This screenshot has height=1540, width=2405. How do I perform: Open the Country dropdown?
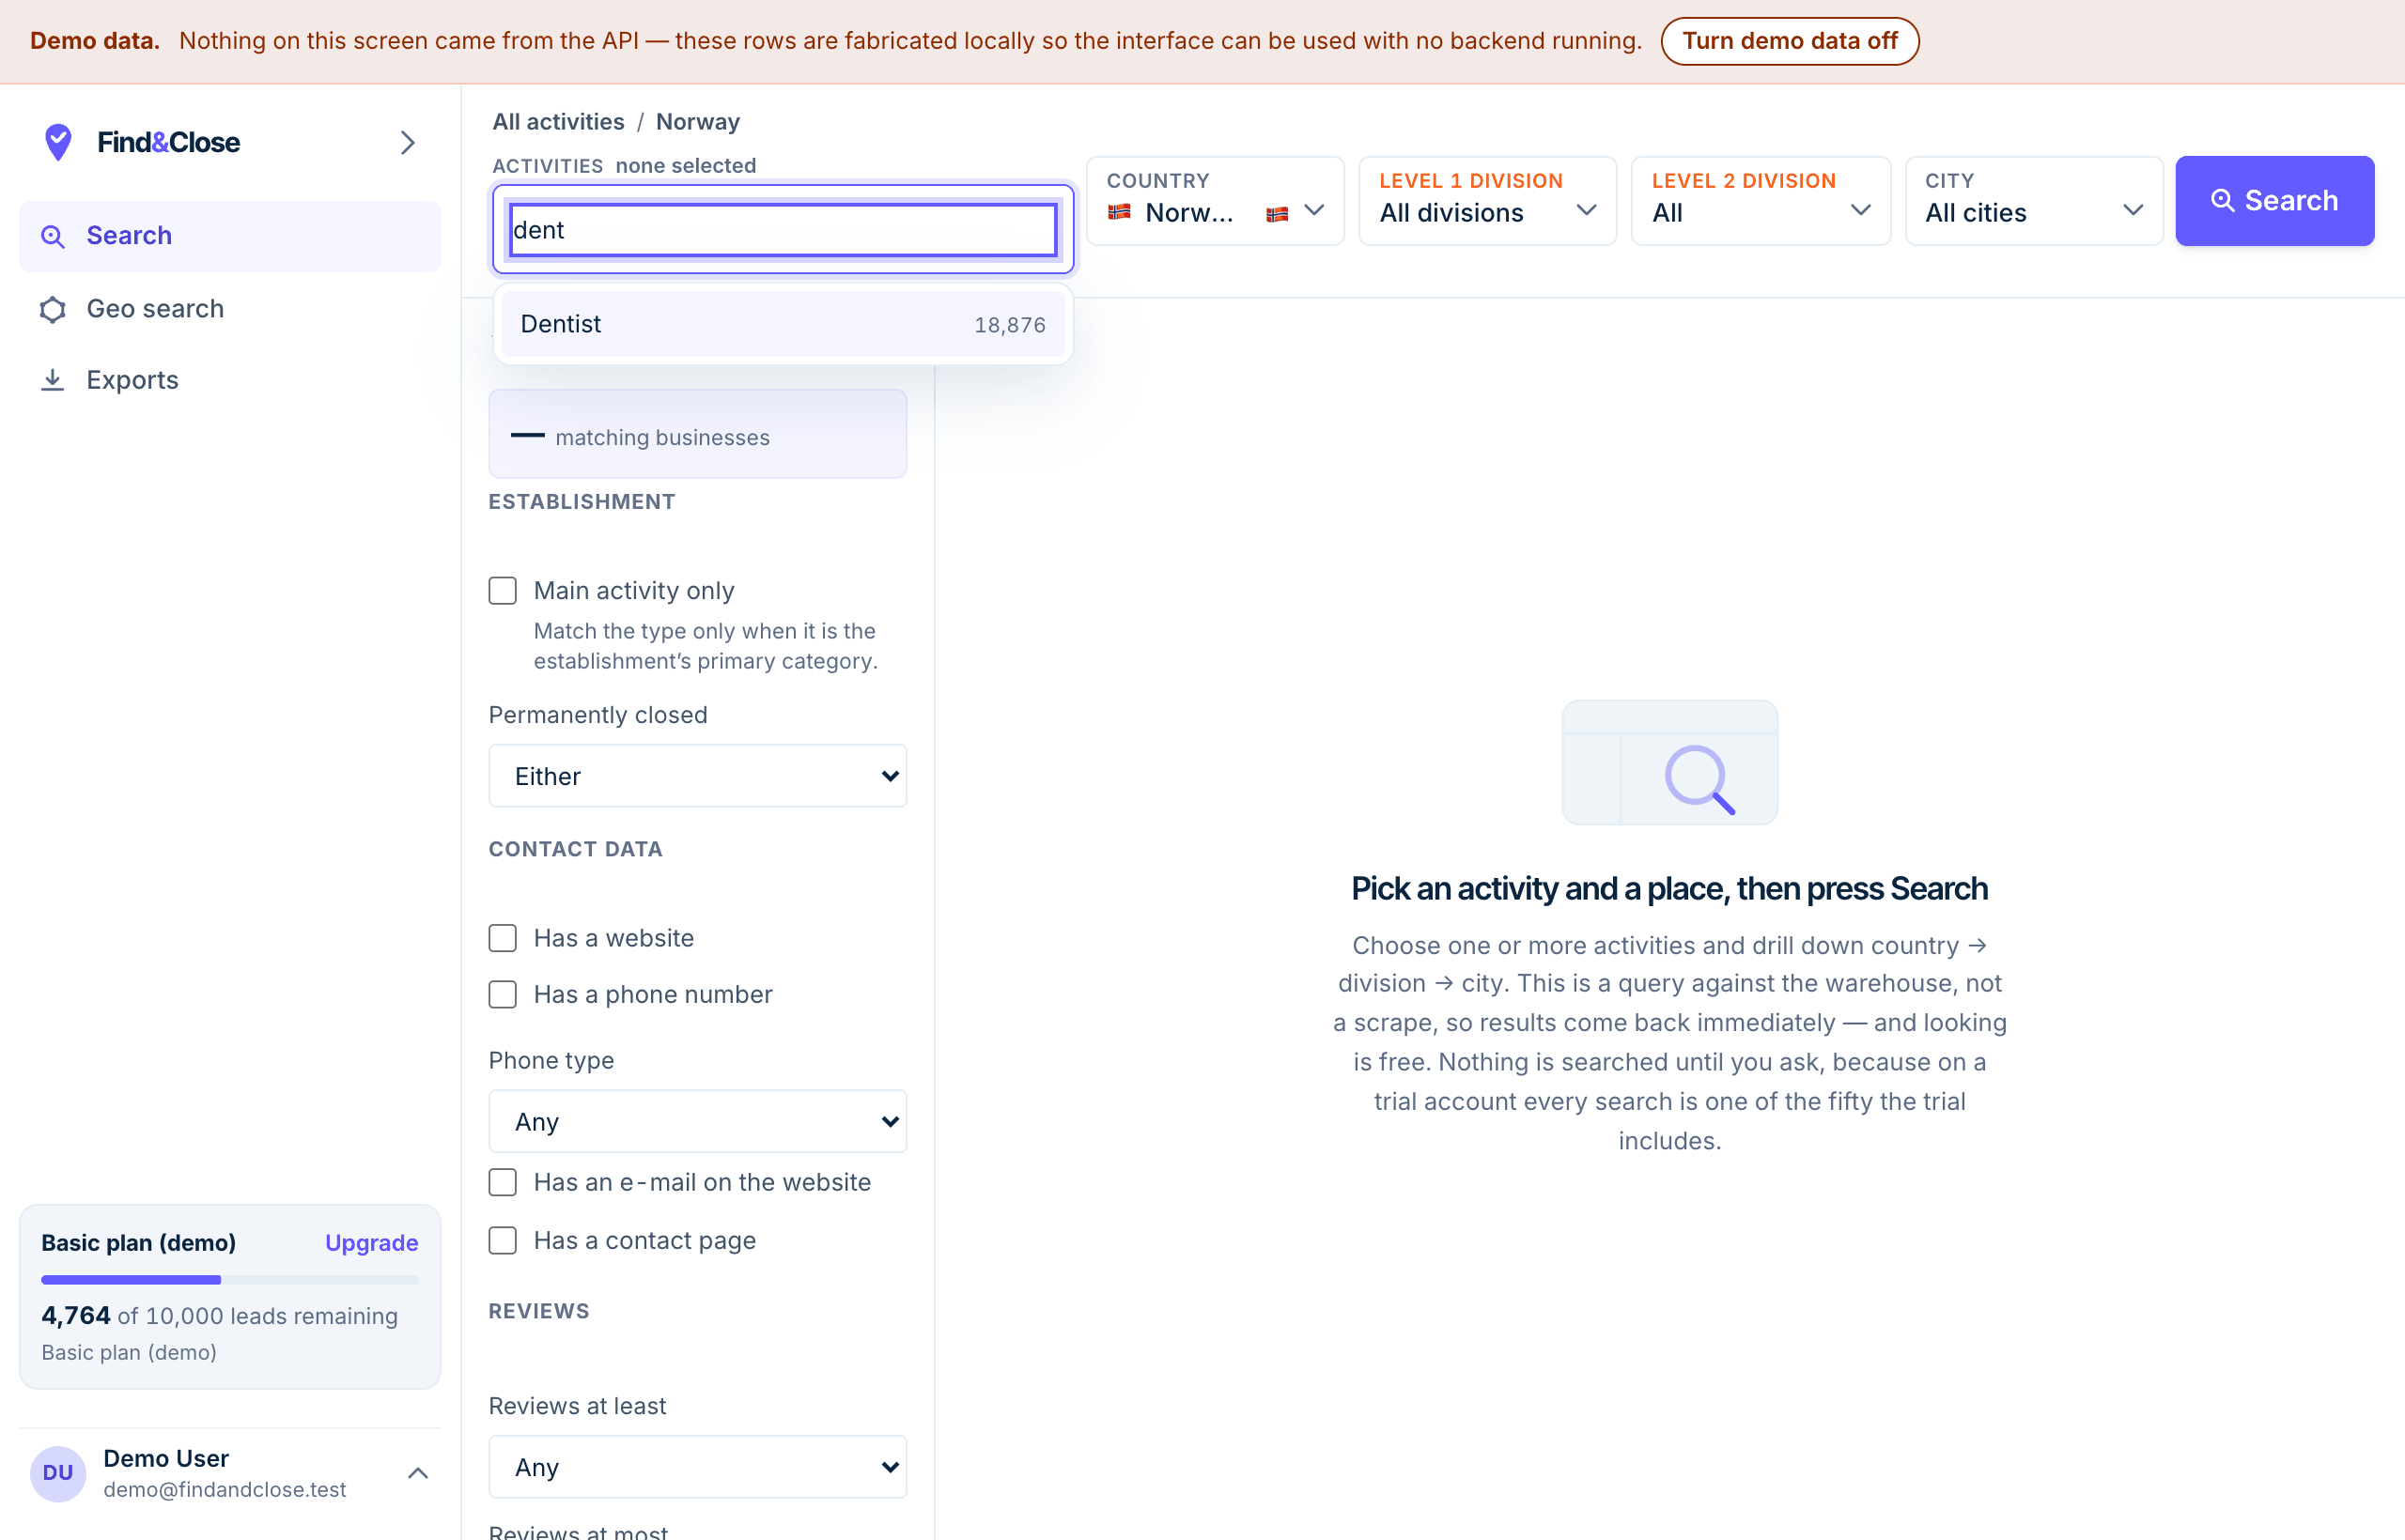[x=1215, y=200]
